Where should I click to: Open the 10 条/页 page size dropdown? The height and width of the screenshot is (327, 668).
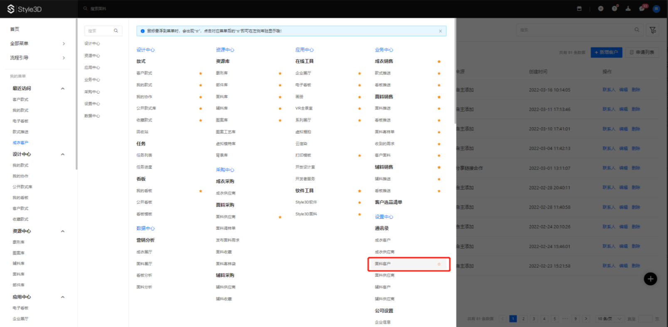pyautogui.click(x=609, y=319)
